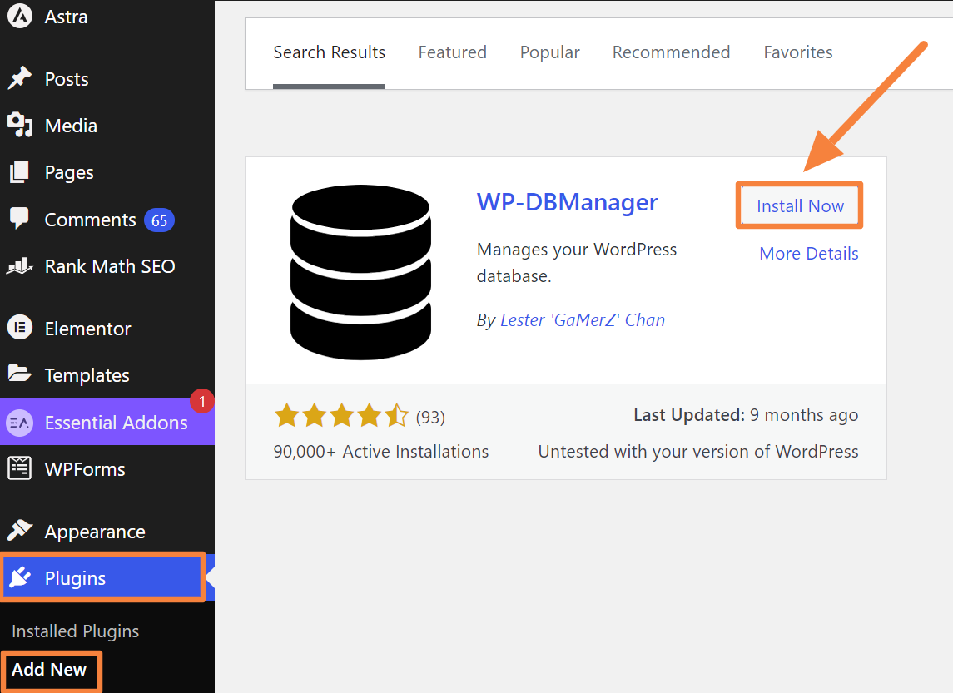Open the WP-DBManager plugin title link
Screen dimensions: 953x693
[567, 201]
